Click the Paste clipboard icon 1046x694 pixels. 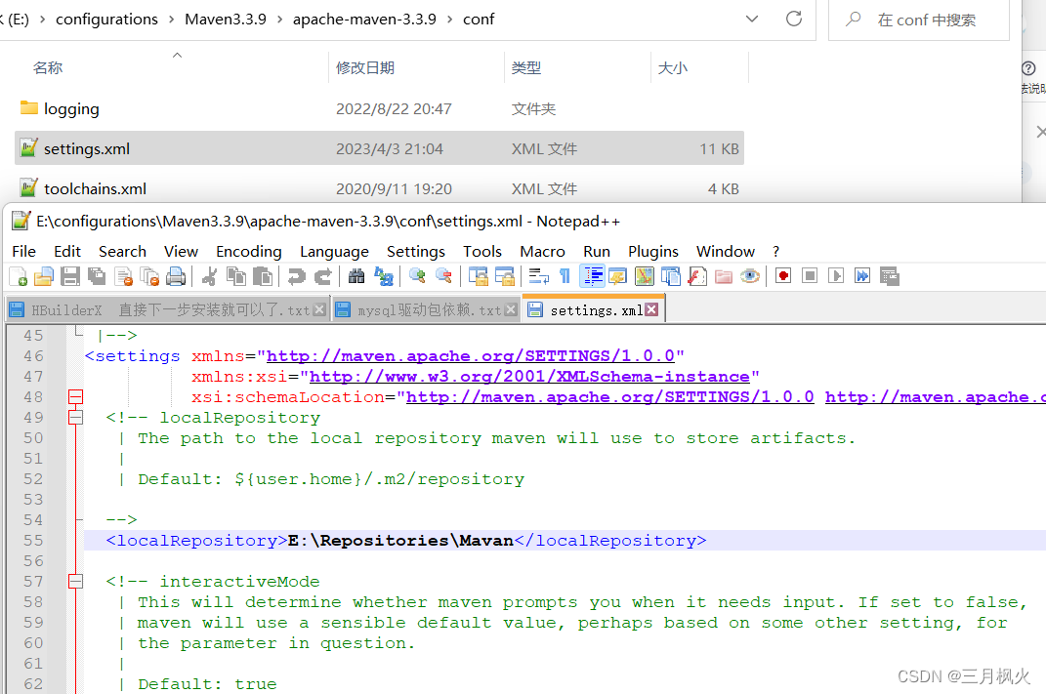coord(262,276)
